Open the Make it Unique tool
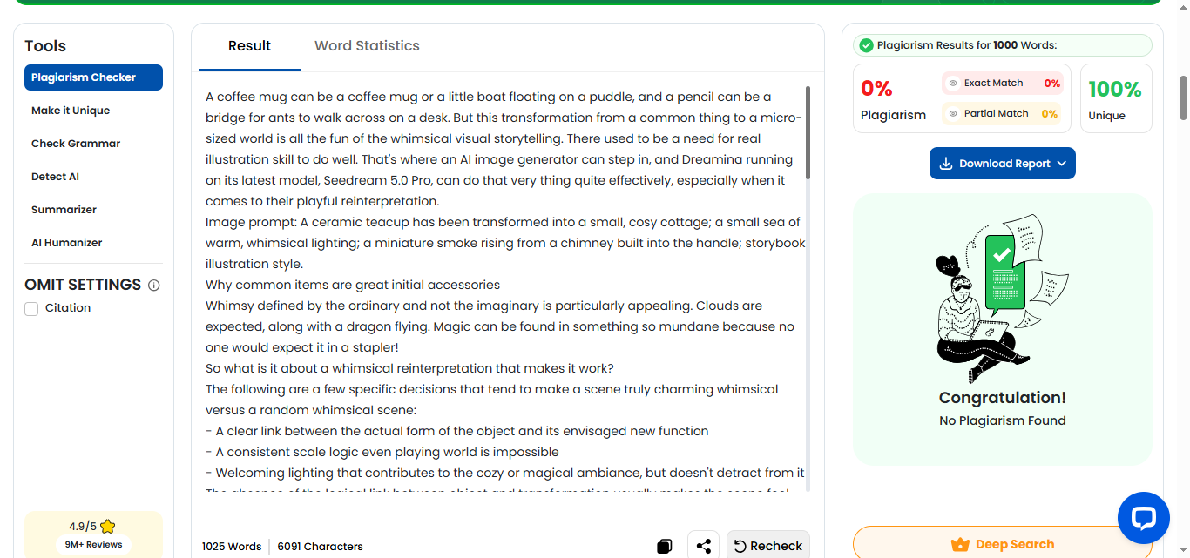The image size is (1190, 558). pos(71,111)
